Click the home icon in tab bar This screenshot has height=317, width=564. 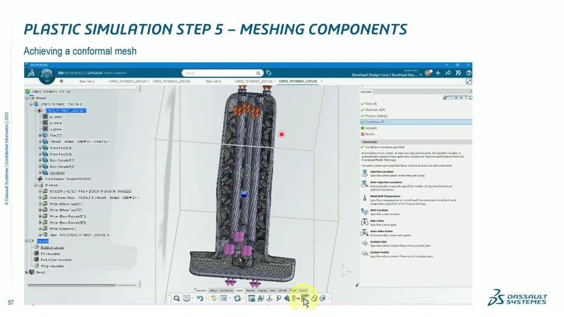click(x=61, y=81)
